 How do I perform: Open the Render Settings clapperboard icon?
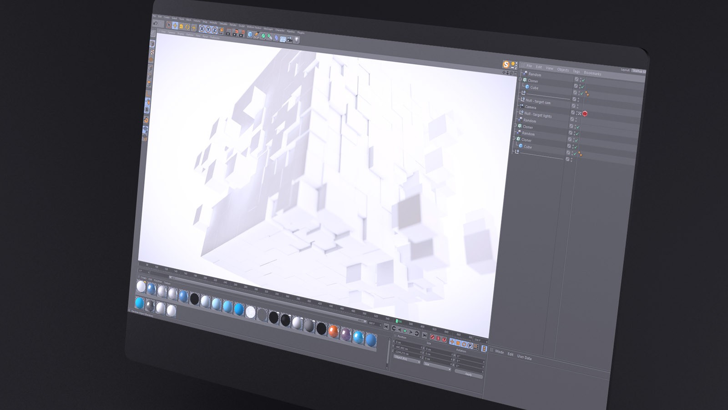(241, 34)
